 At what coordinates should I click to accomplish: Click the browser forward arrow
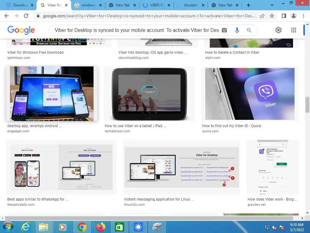(x=16, y=16)
